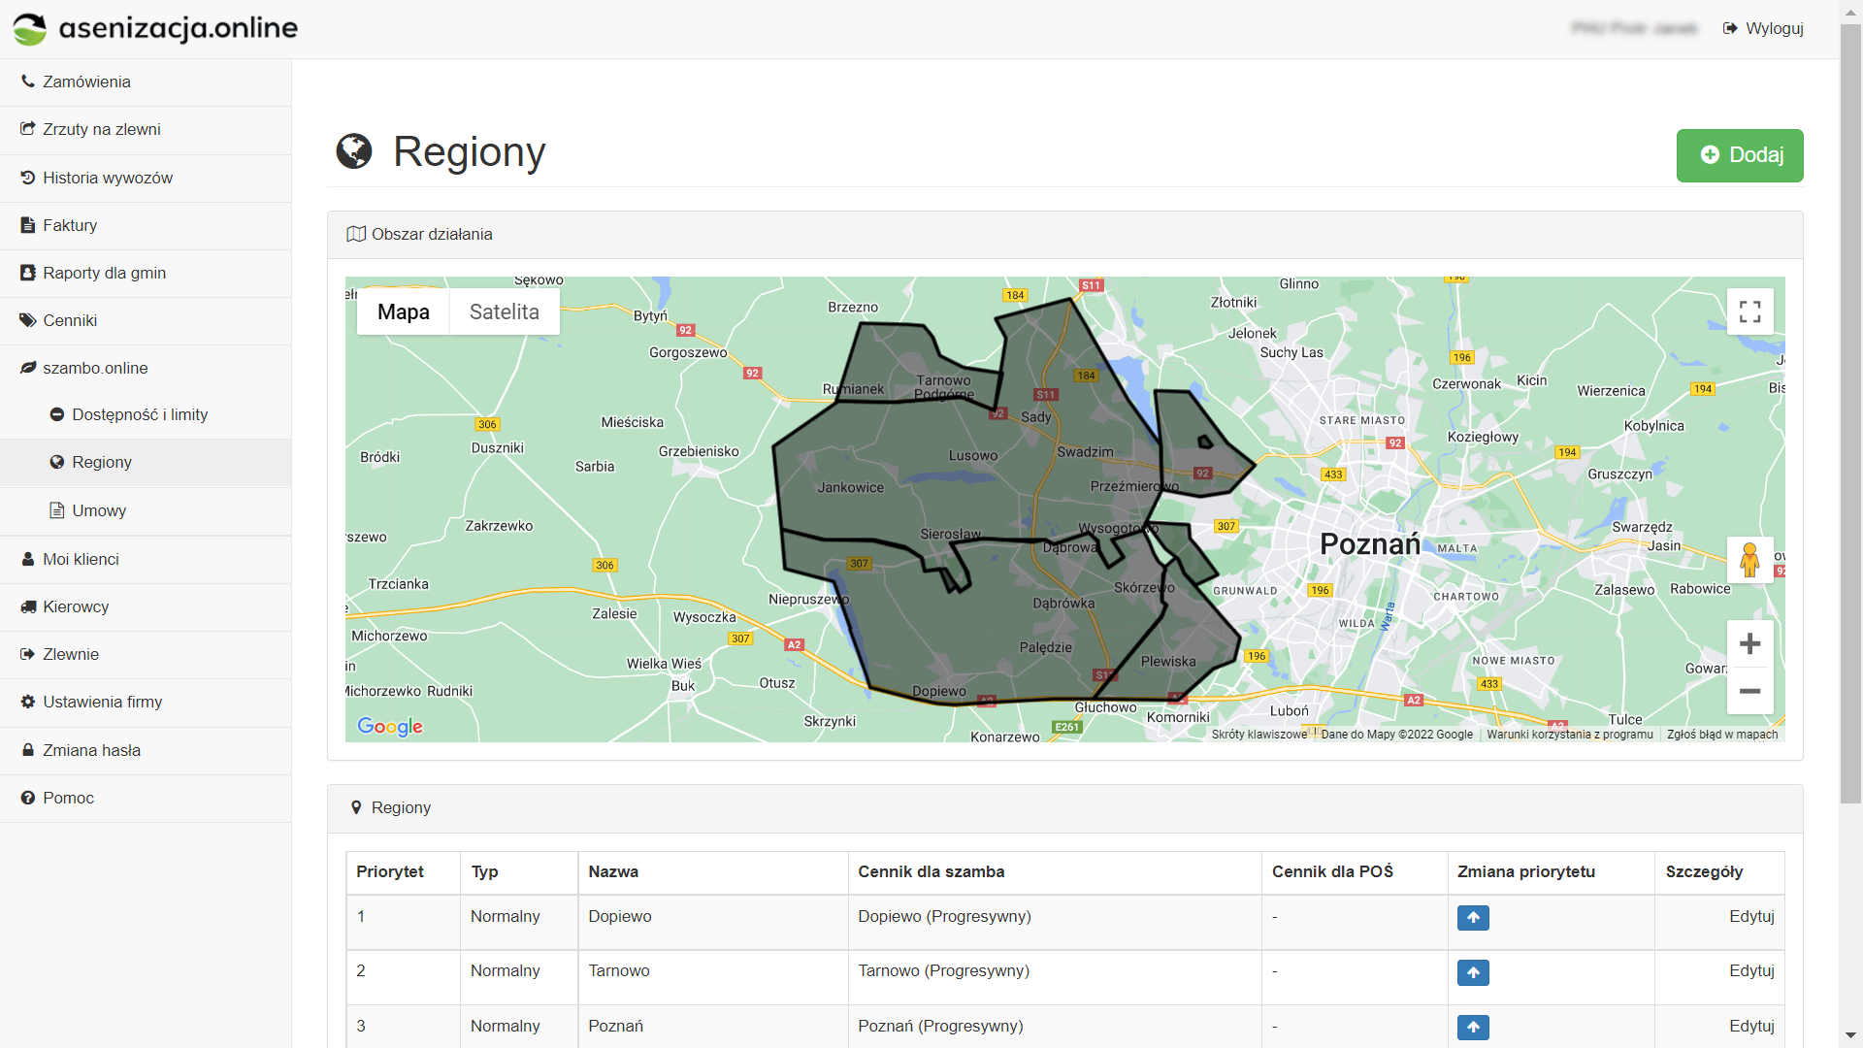Click Edytuj for the Tarnowo row

[1751, 970]
